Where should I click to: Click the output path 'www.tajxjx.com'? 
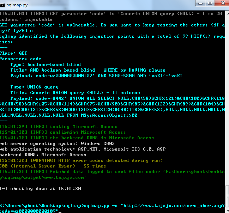click(x=64, y=177)
